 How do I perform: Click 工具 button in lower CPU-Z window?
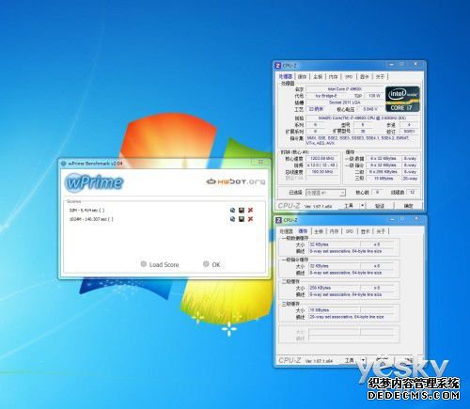350,360
